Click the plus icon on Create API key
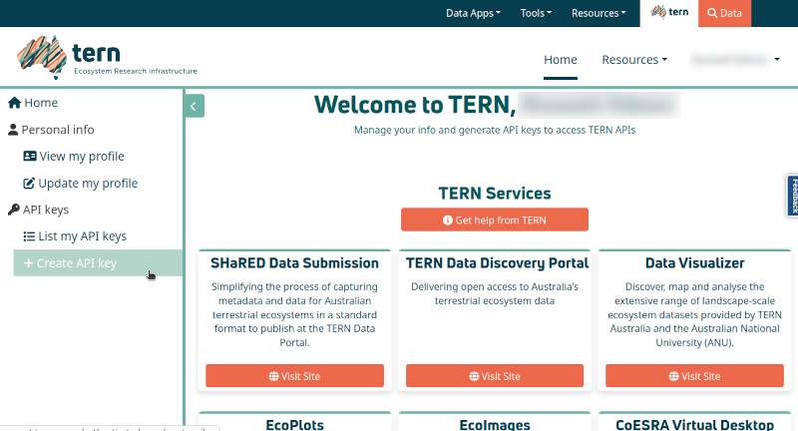798x431 pixels. pos(29,263)
